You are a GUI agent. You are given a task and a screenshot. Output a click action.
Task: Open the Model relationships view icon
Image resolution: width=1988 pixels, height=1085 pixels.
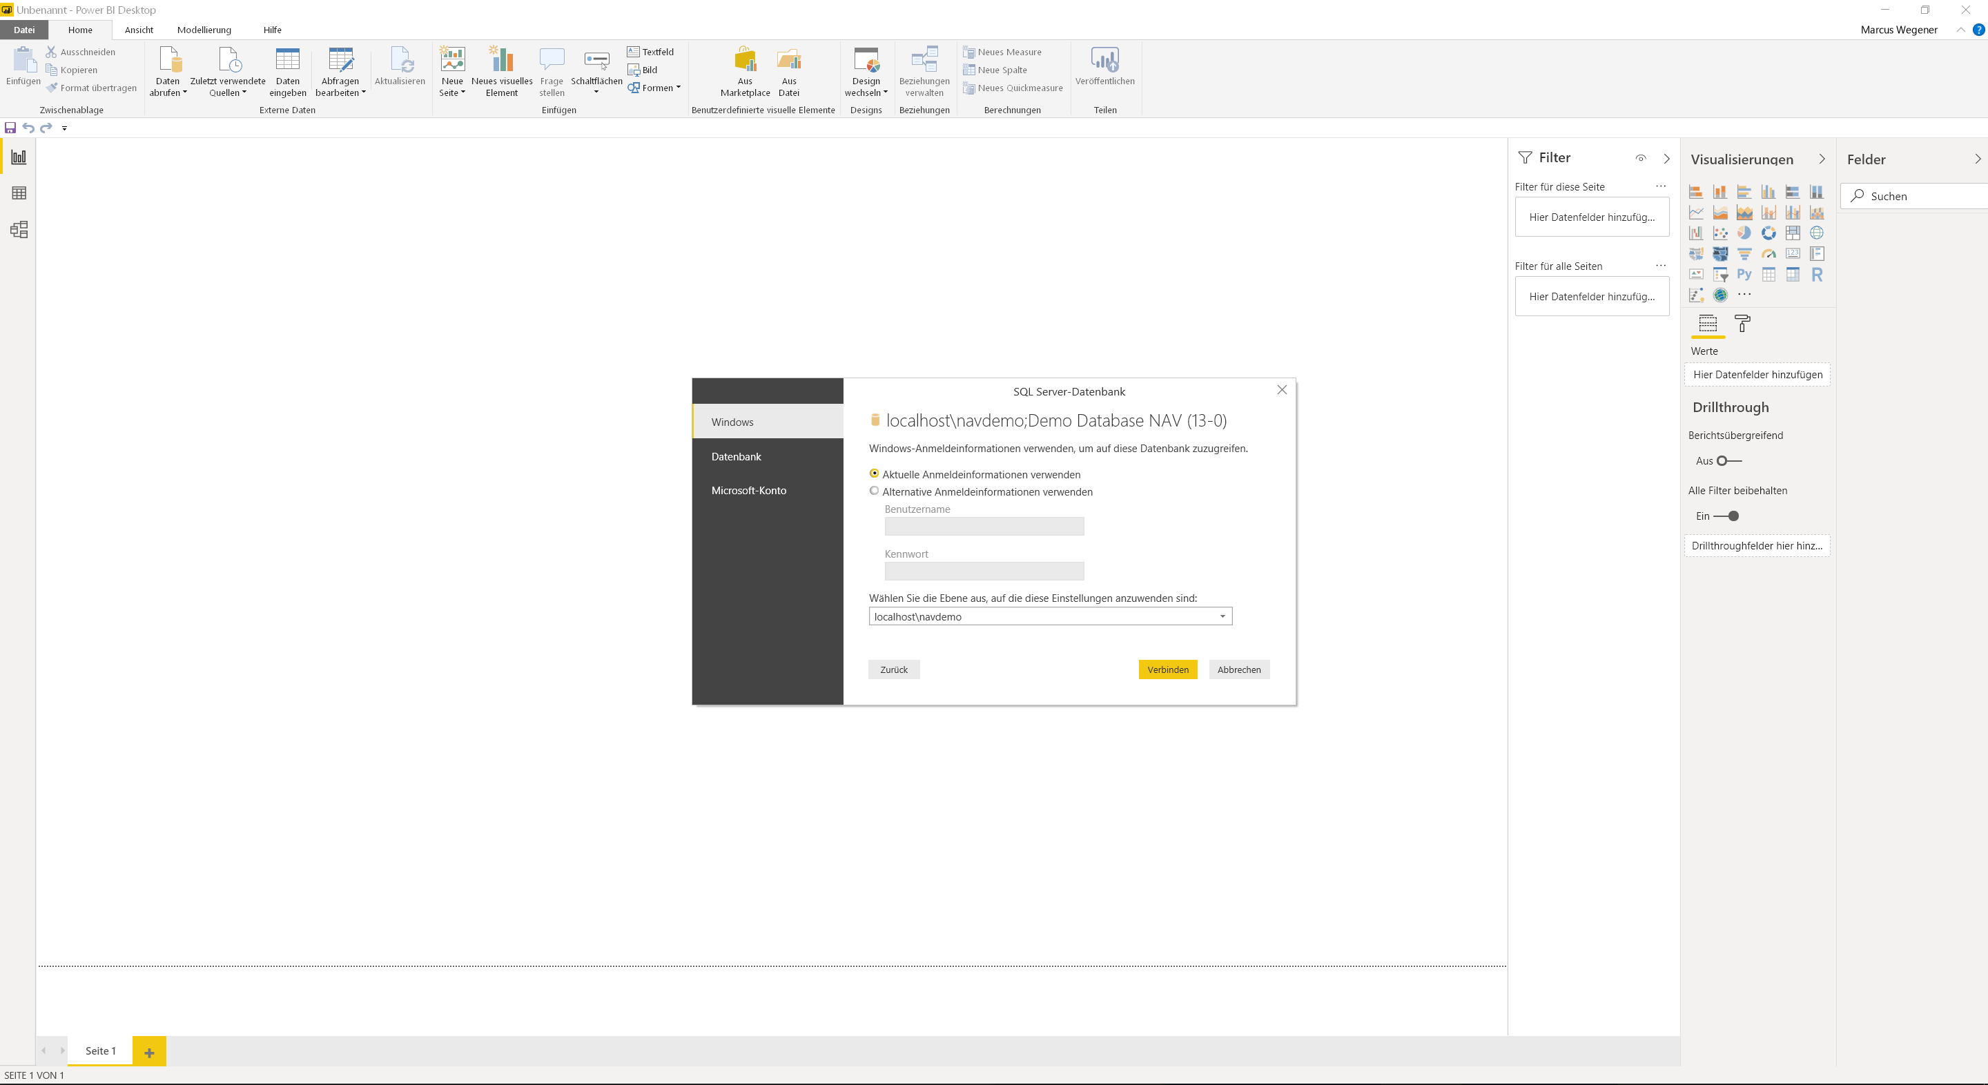click(x=19, y=229)
